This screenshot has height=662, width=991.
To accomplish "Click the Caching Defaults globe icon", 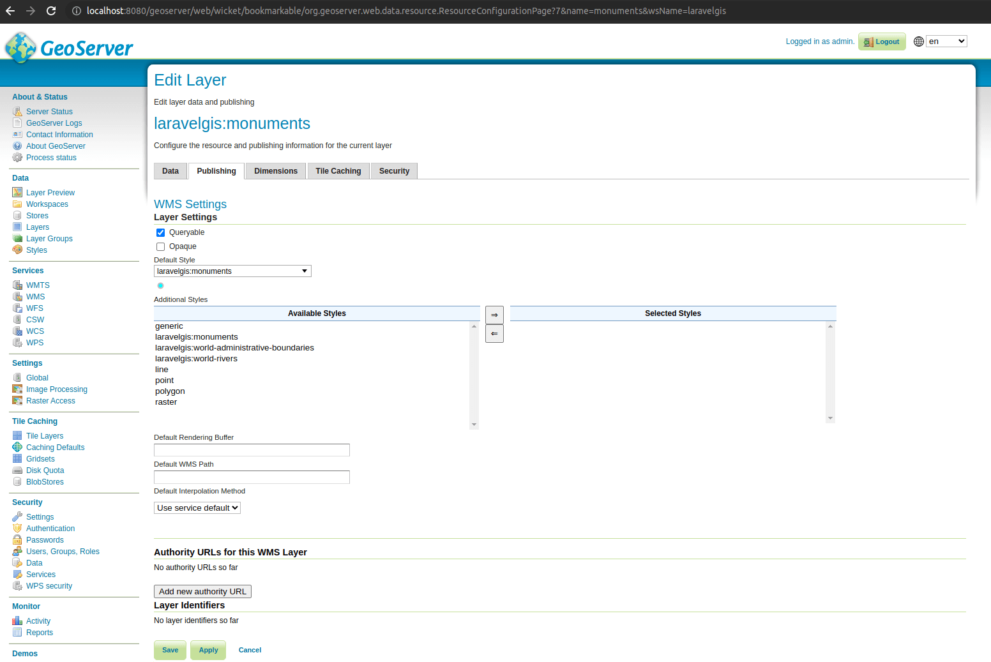I will (x=17, y=448).
